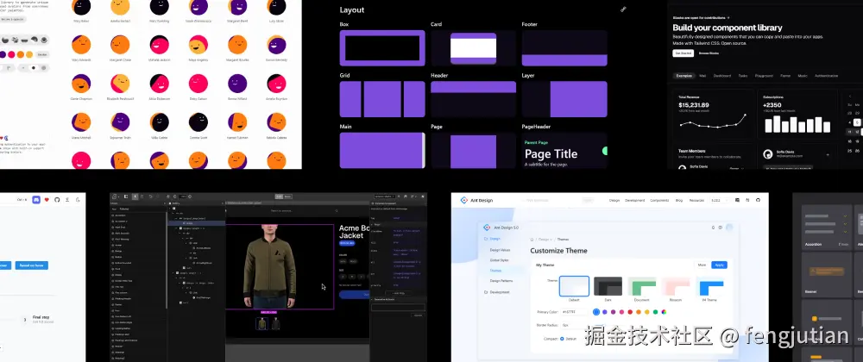Switch to the Dashboard tab
Screen dimensions: 863x362
coord(722,75)
